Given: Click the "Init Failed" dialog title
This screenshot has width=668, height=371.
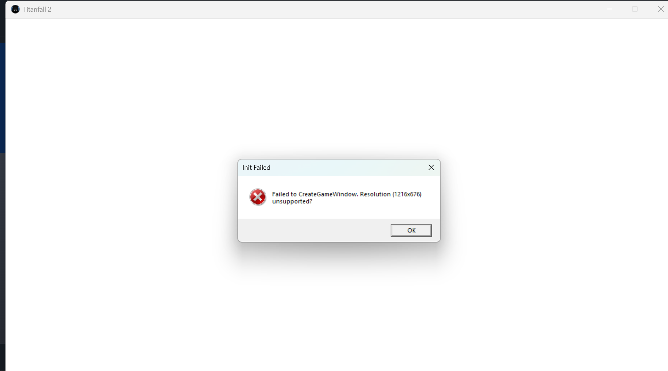Looking at the screenshot, I should 256,168.
